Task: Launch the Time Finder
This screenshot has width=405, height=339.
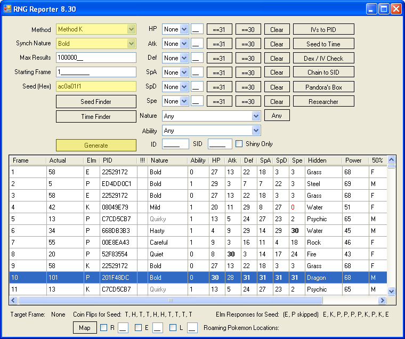Action: pyautogui.click(x=96, y=117)
